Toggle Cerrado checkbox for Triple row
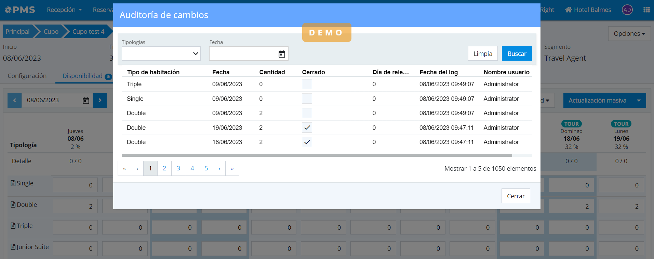 (307, 84)
